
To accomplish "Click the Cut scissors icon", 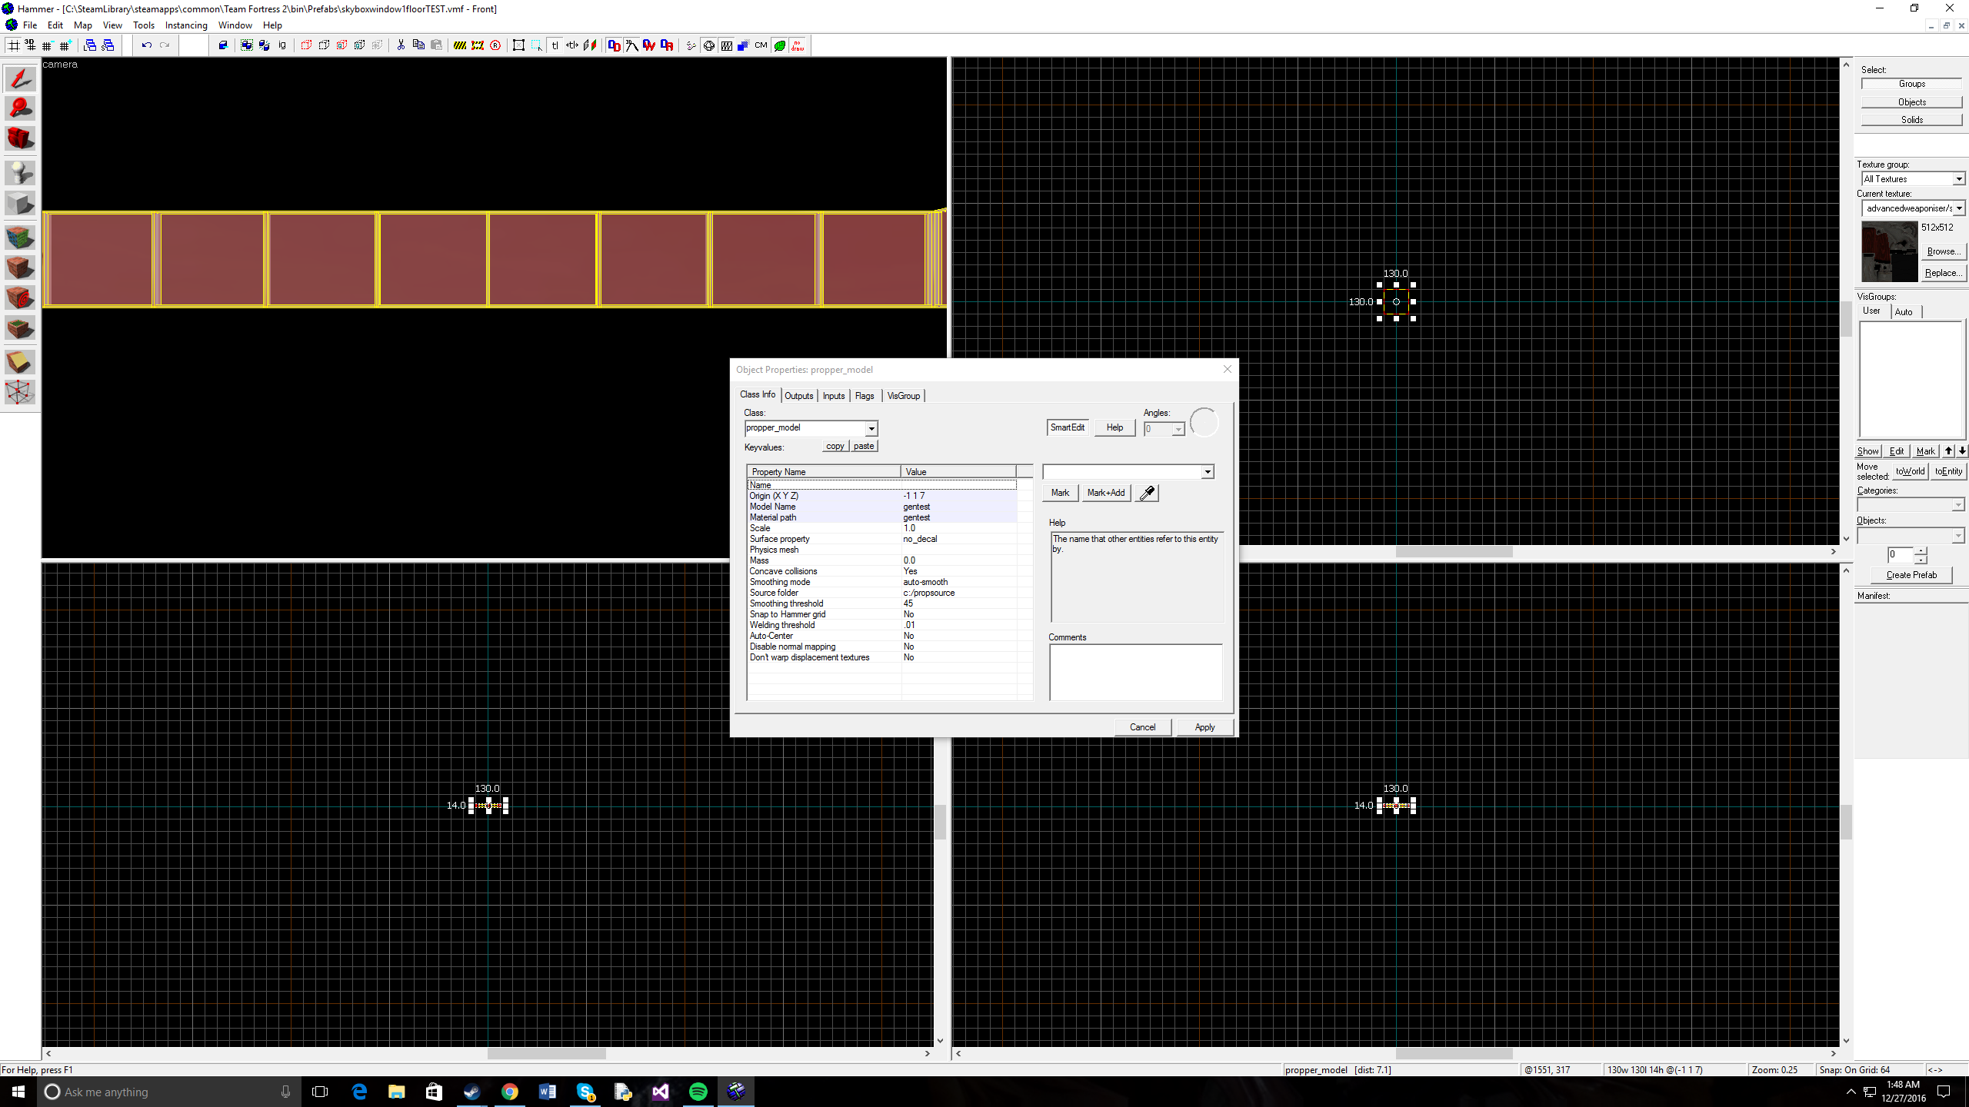I will (x=401, y=45).
